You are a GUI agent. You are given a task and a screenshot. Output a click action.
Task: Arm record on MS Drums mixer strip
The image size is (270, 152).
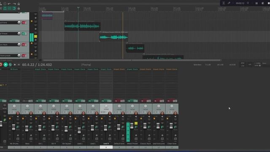tap(18, 113)
